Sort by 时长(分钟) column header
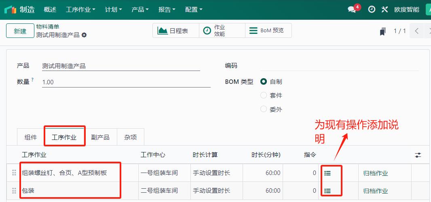The image size is (431, 202). pos(266,155)
